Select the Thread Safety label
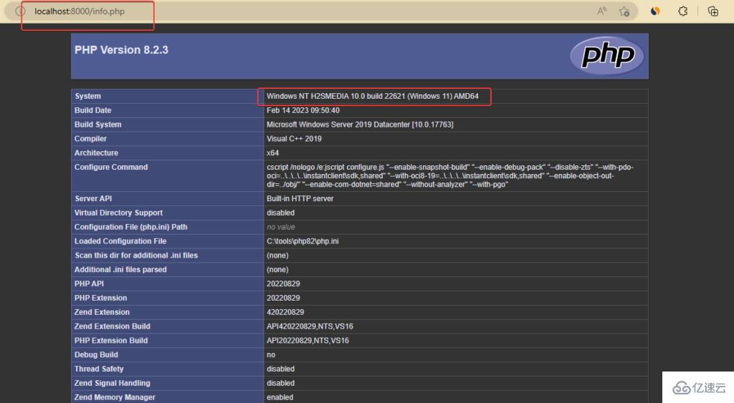The image size is (734, 403). point(99,369)
